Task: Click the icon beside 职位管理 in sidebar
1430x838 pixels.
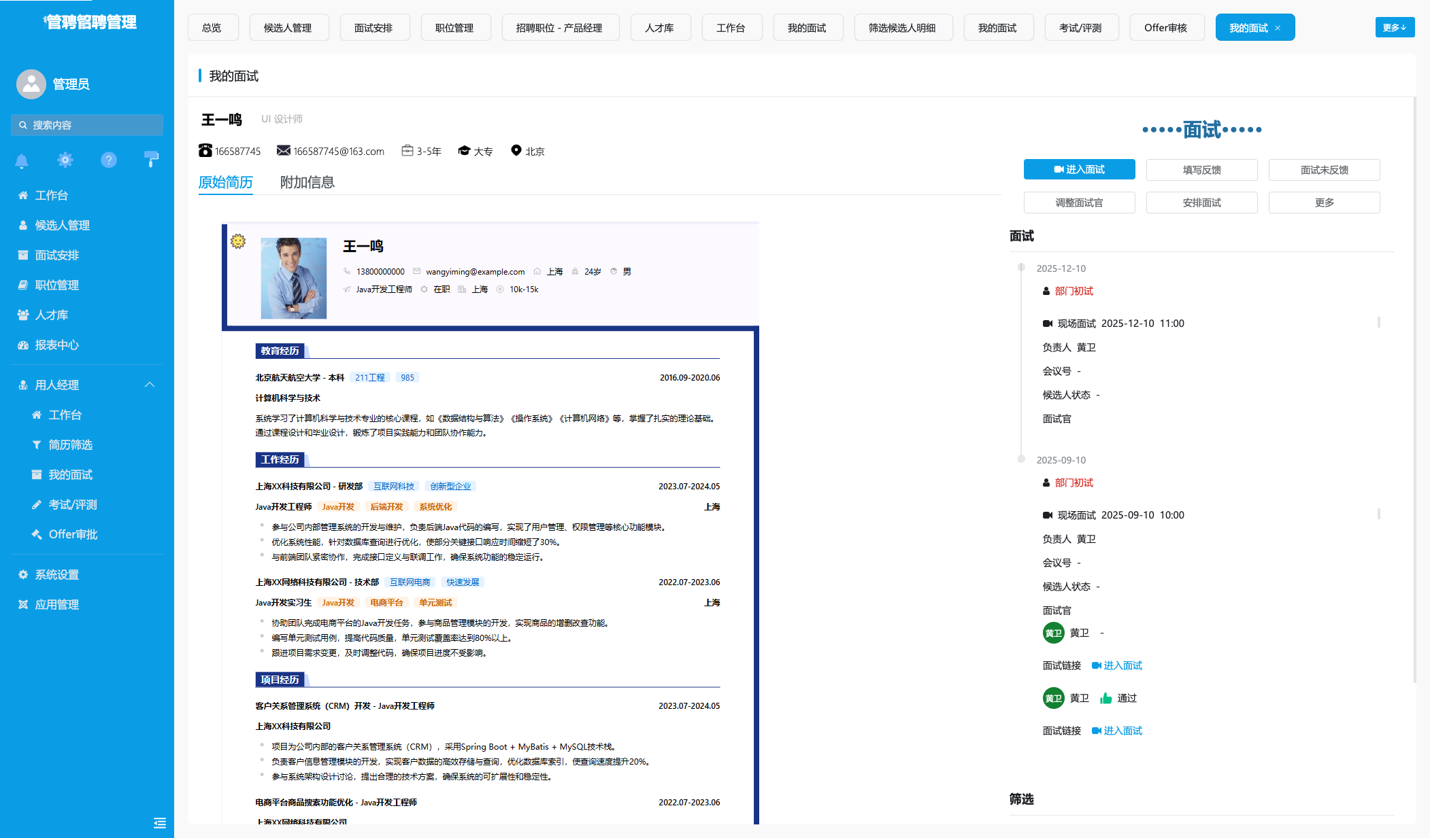Action: coord(23,285)
